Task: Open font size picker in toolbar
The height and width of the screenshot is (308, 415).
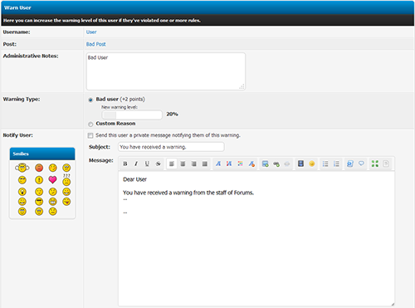Action: coord(229,164)
